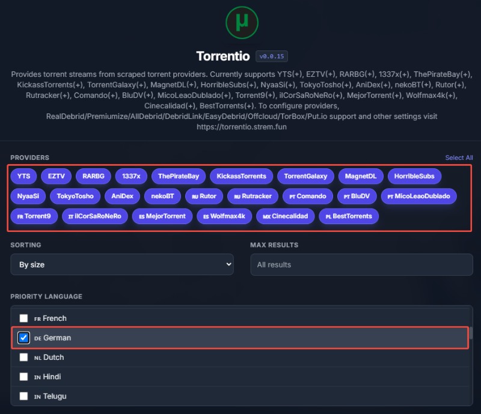Toggle the ThePirateBay provider chip

(x=179, y=176)
